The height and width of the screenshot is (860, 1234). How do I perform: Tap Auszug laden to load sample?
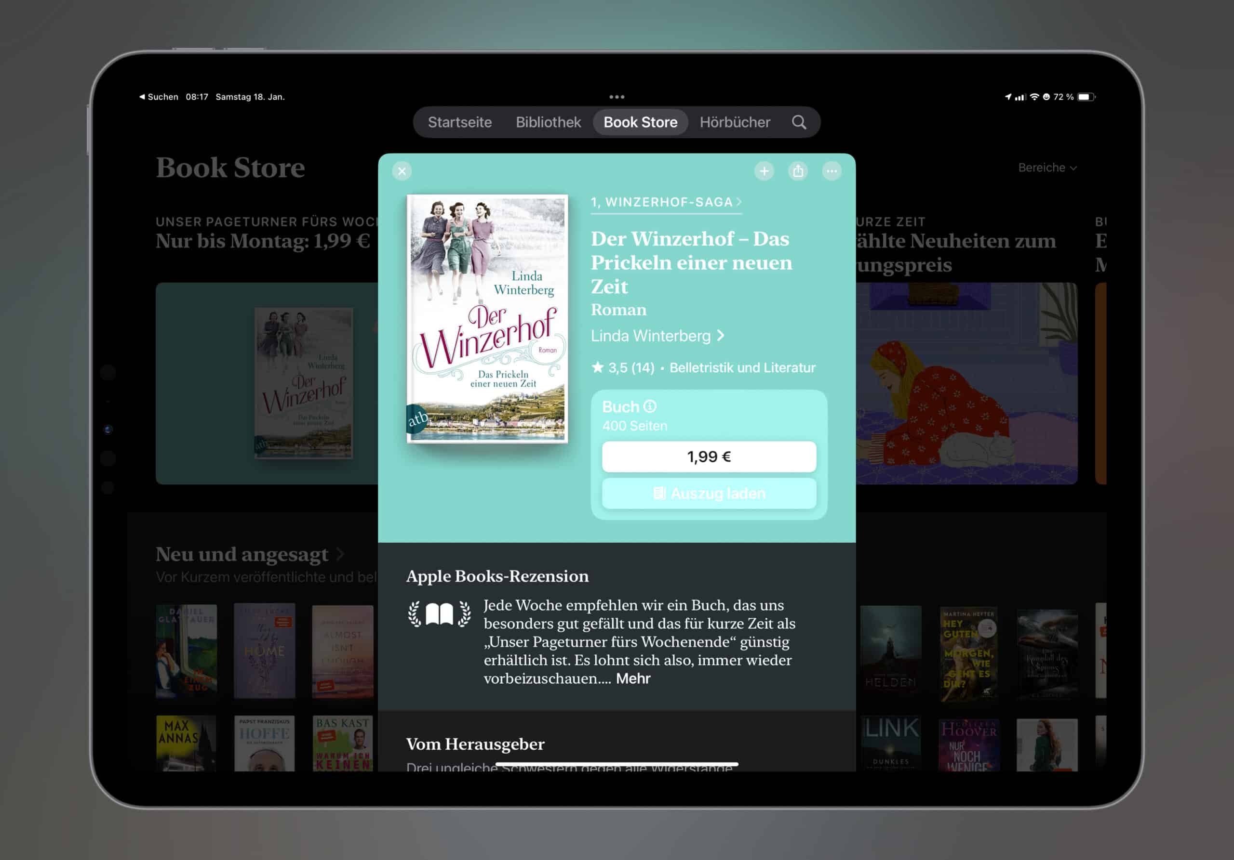[709, 493]
